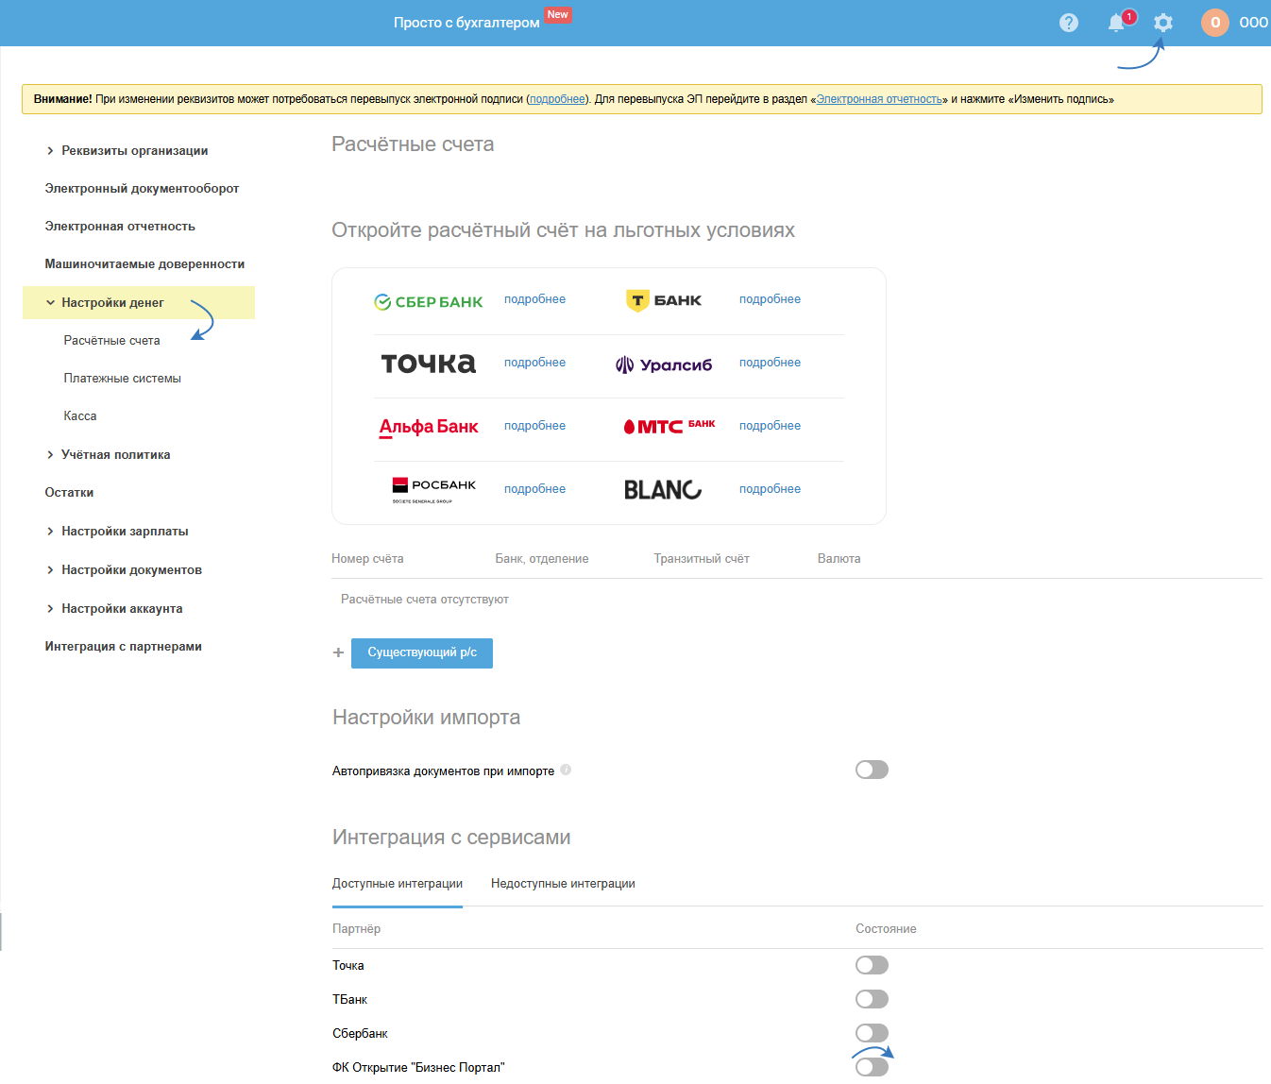Click the Точка partner name

click(x=348, y=965)
